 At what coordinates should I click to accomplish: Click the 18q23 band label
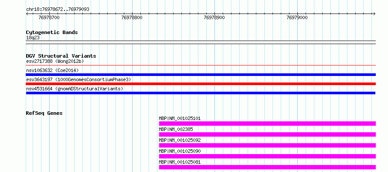(33, 38)
